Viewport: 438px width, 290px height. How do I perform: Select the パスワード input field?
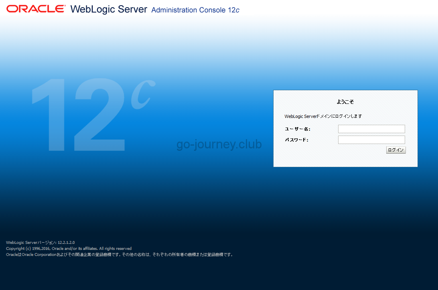point(371,140)
